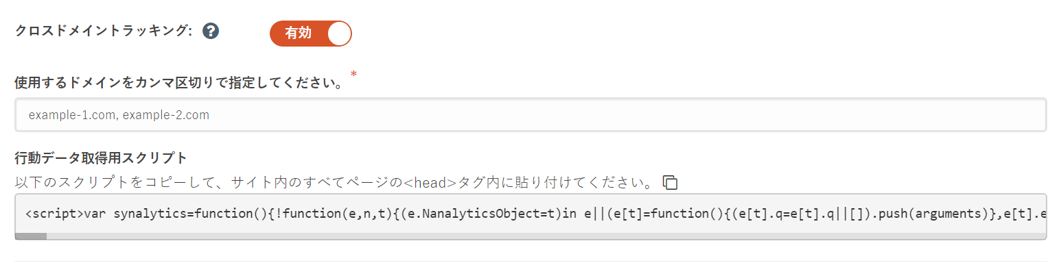1061x263 pixels.
Task: Focus the comma-separated domain input field
Action: [530, 115]
